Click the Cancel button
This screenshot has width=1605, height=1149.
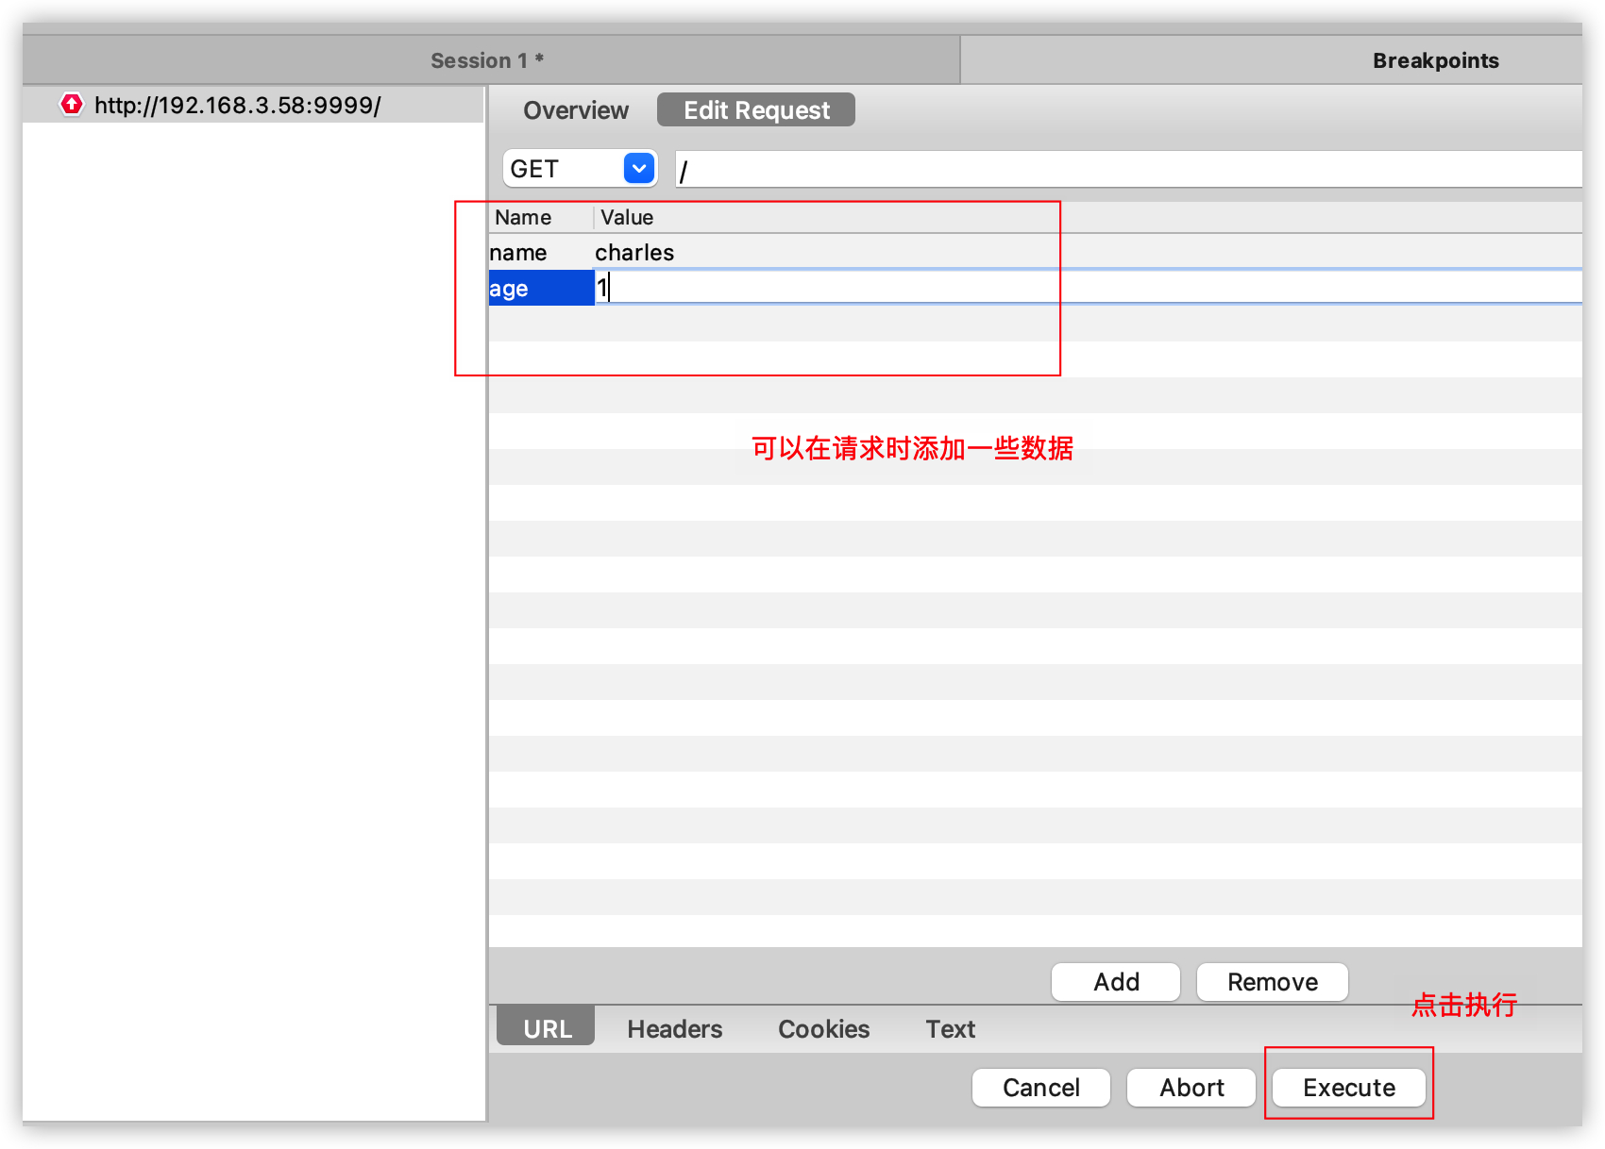coord(1040,1087)
